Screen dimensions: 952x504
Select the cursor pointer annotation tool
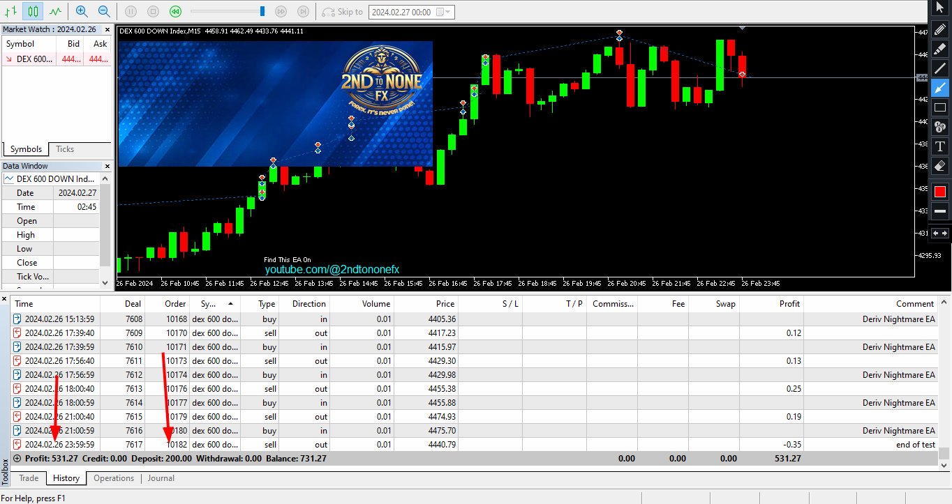pyautogui.click(x=939, y=7)
